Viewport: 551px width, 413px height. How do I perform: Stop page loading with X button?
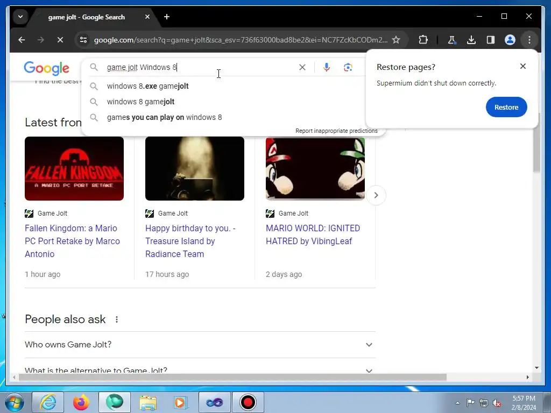click(x=60, y=40)
